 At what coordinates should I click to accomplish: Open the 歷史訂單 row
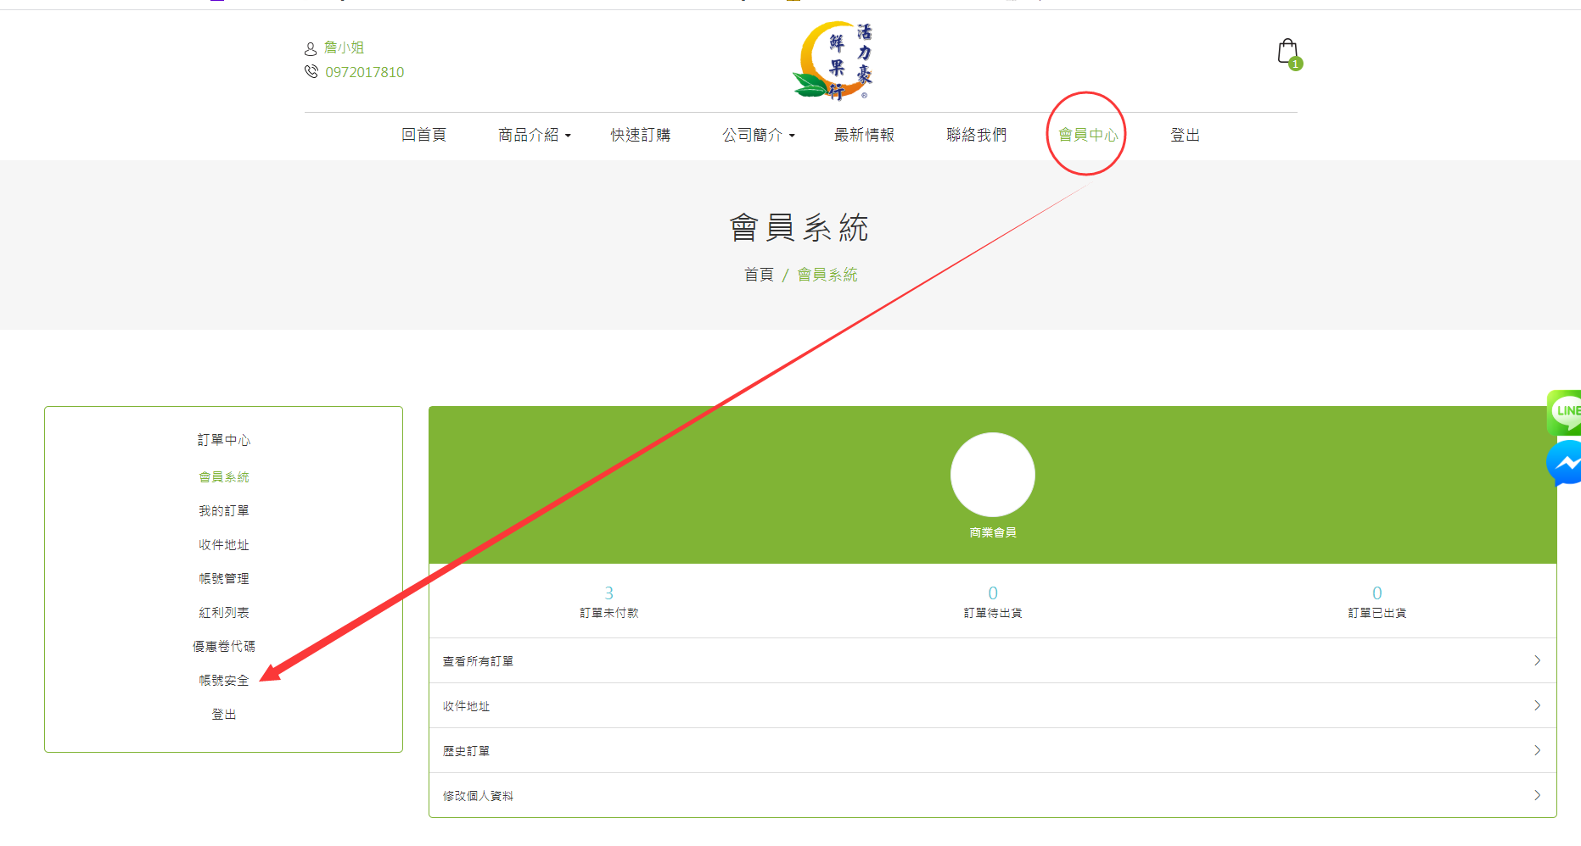992,750
